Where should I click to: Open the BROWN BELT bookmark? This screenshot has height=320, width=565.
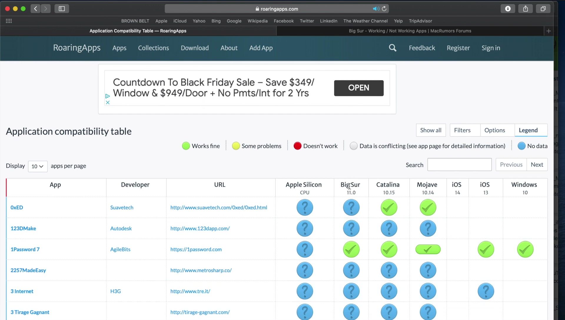(135, 21)
